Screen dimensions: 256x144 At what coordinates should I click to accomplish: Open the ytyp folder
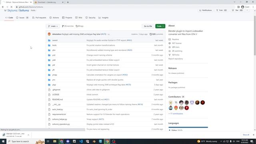click(54, 85)
